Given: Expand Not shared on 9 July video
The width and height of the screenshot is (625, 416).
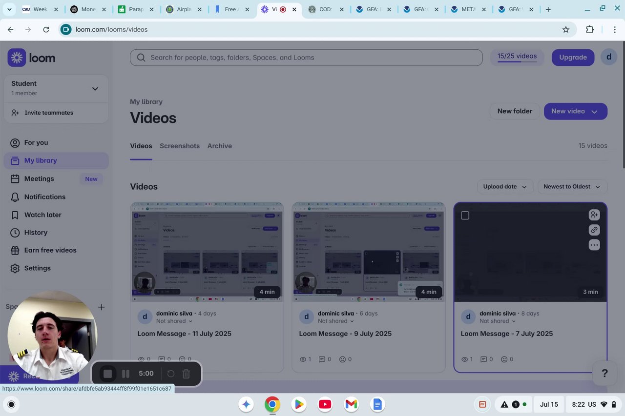Looking at the screenshot, I should pyautogui.click(x=336, y=321).
